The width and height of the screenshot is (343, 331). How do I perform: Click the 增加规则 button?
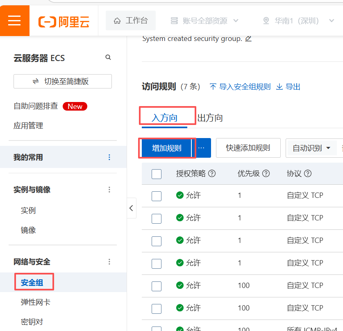(x=166, y=148)
